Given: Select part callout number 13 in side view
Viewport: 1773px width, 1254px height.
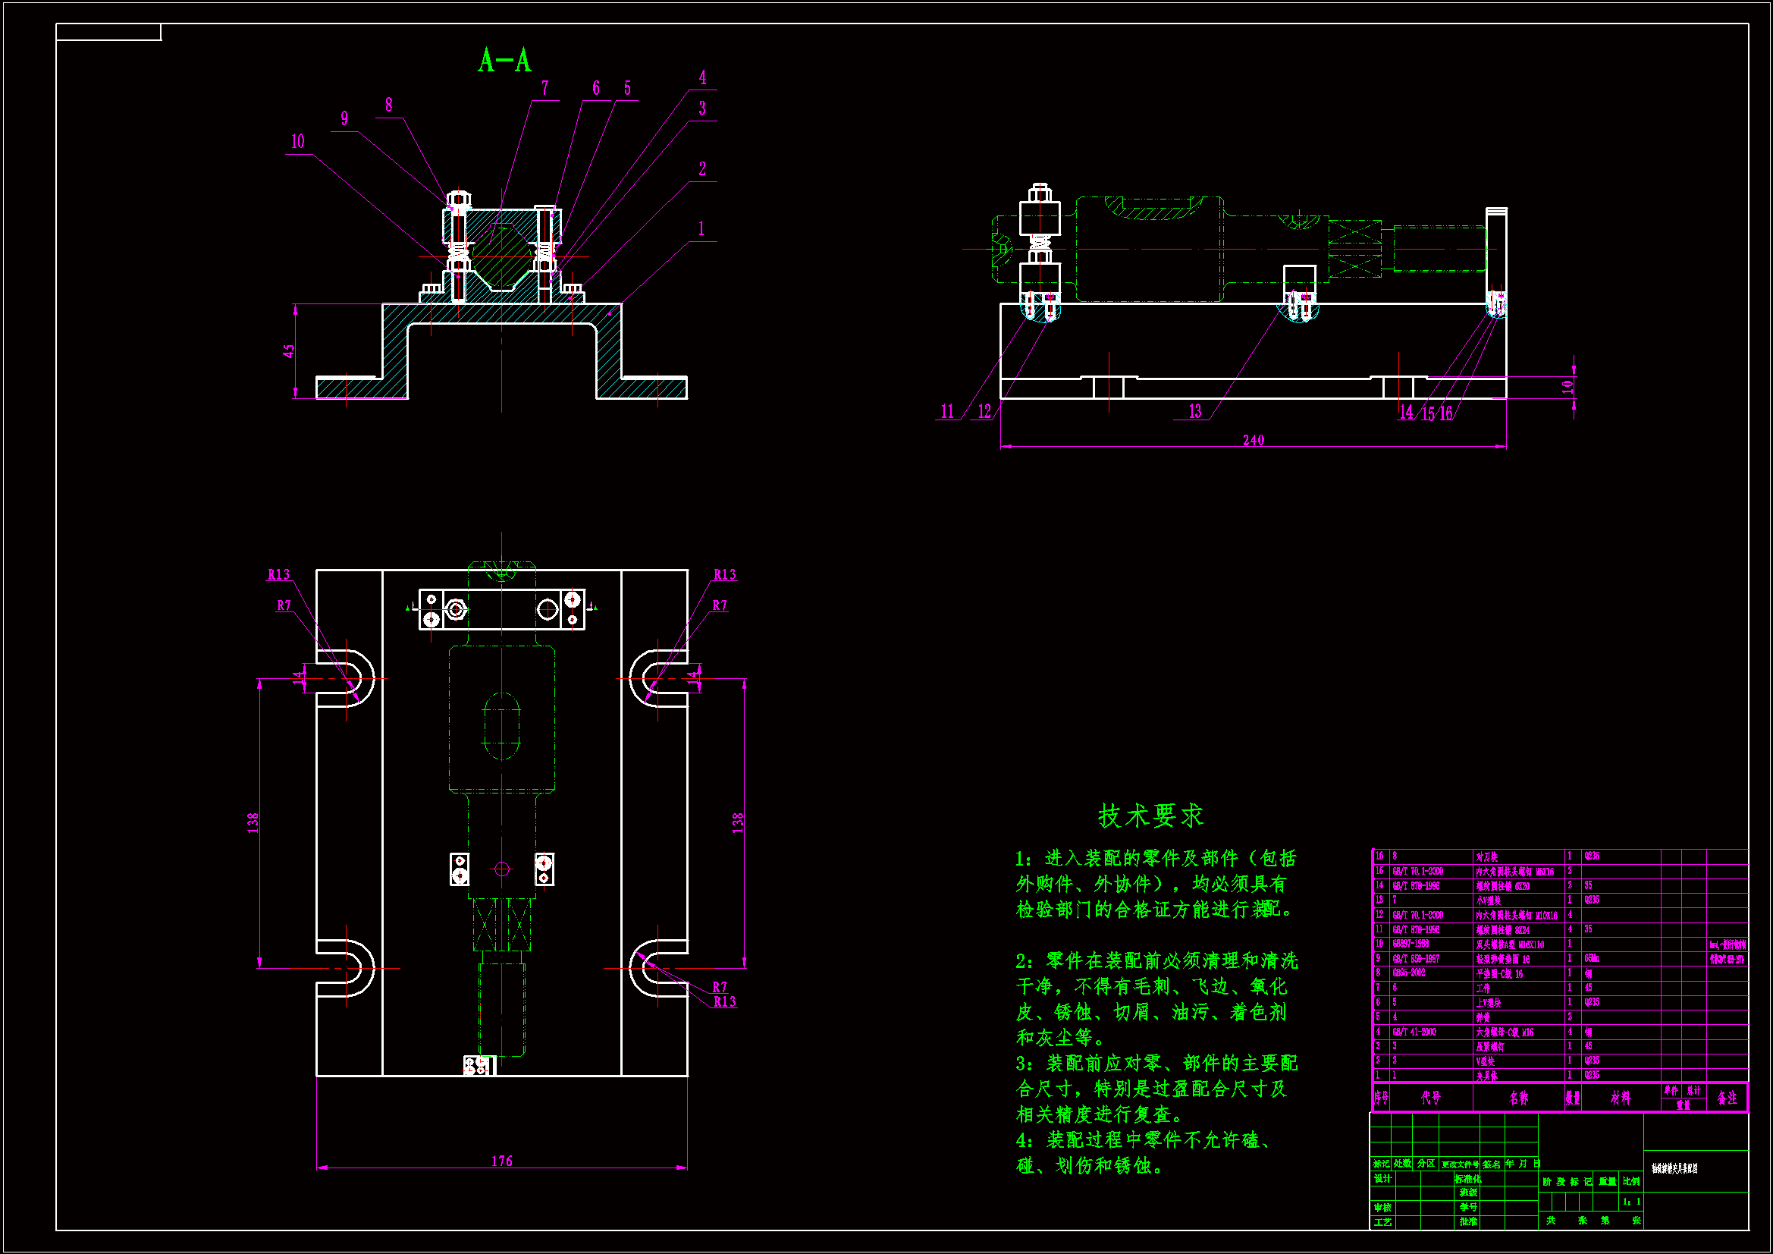Looking at the screenshot, I should (x=1194, y=412).
